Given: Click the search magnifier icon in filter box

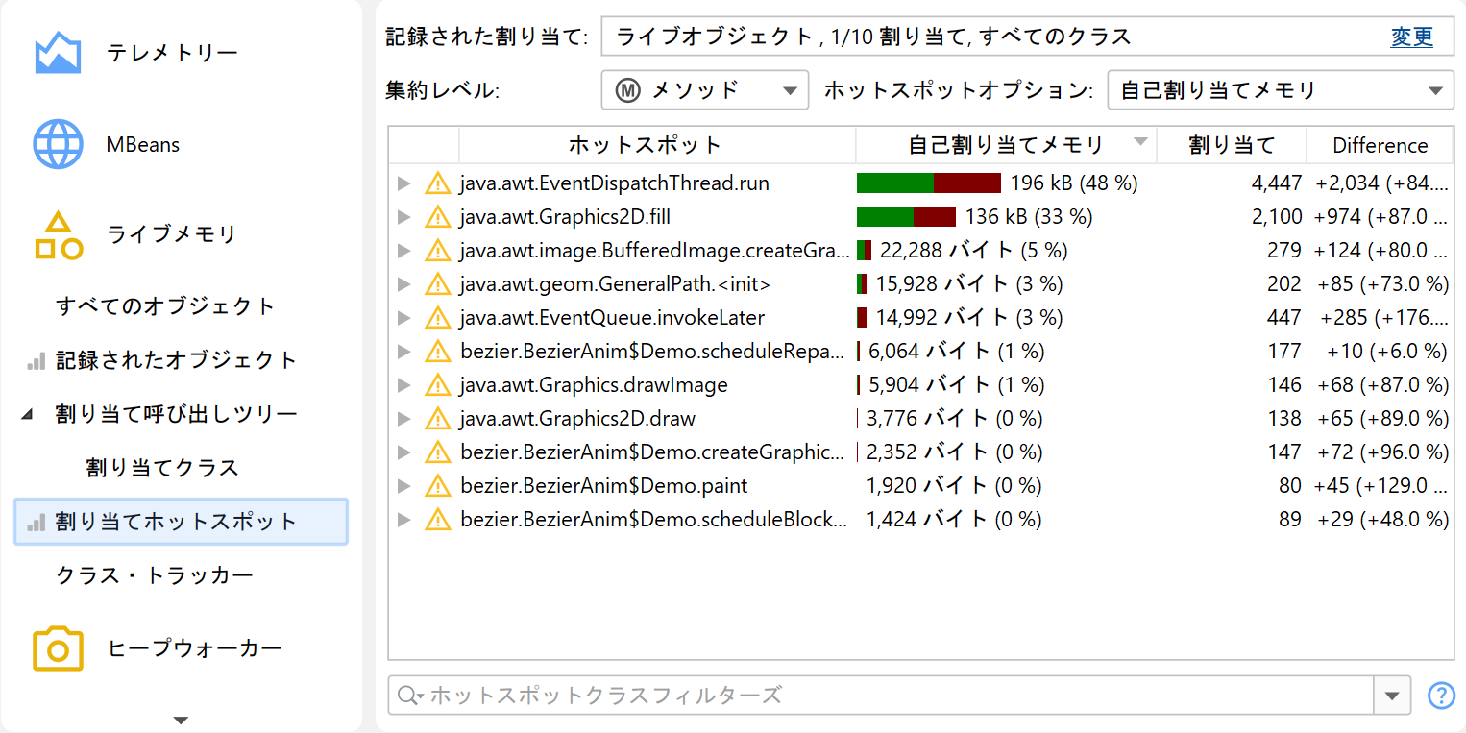Looking at the screenshot, I should pos(409,696).
